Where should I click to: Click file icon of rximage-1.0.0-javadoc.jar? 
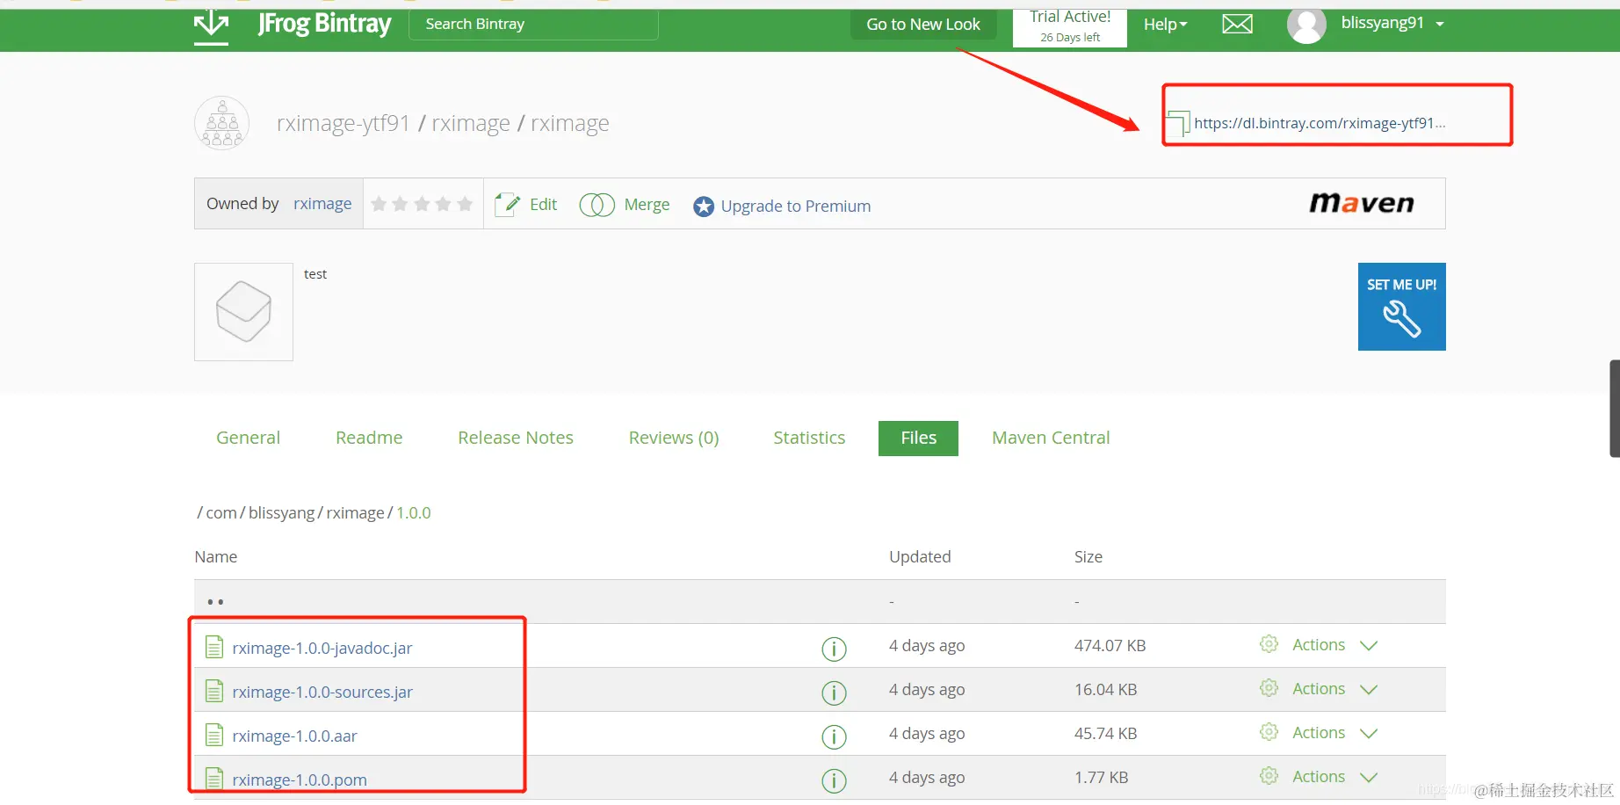click(x=213, y=647)
